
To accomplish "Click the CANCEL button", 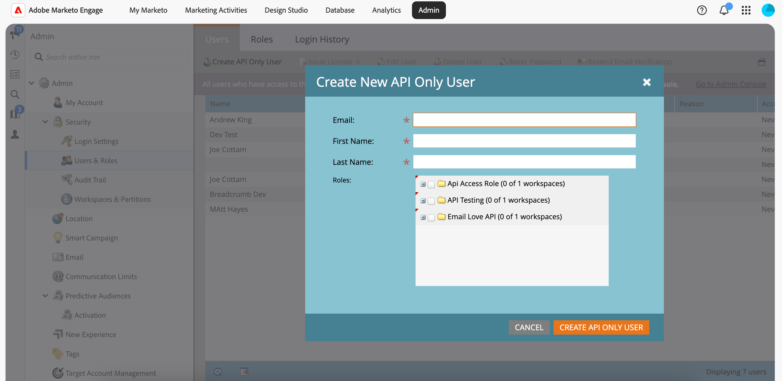I will (529, 327).
